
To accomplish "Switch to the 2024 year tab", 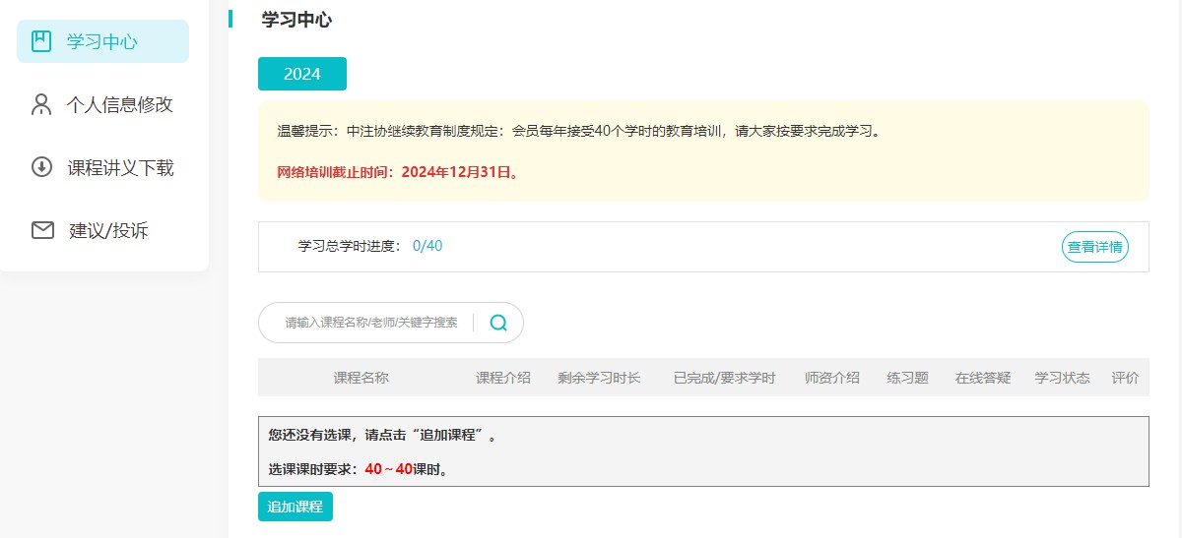I will [302, 74].
